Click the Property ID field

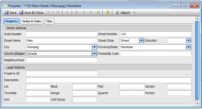tap(61, 73)
